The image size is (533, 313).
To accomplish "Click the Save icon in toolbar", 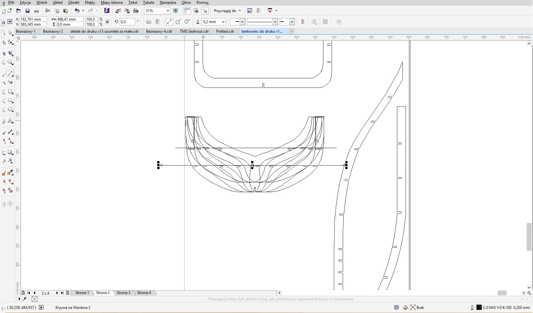I will point(28,11).
